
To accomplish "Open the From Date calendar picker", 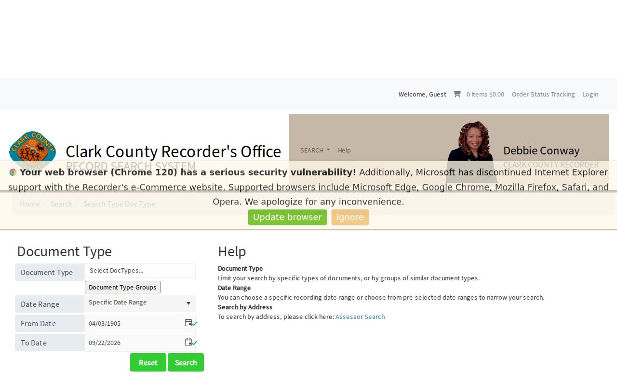I will (x=188, y=323).
